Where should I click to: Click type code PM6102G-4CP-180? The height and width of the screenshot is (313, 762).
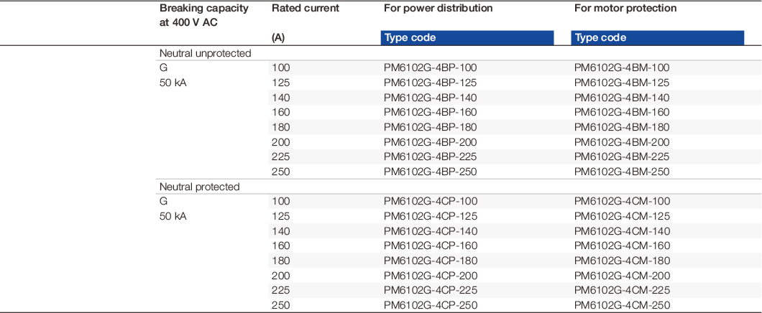tap(430, 261)
